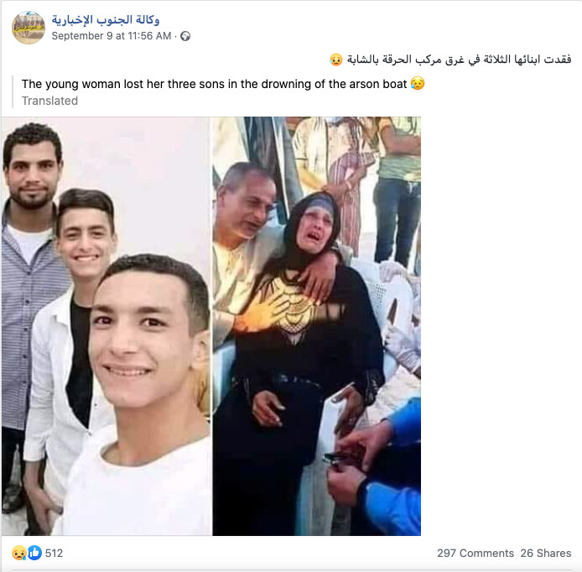Open the September 9 at 11:56 AM timestamp
582x572 pixels.
(112, 36)
